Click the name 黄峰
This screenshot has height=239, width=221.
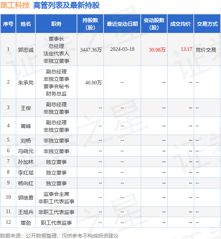26,126
